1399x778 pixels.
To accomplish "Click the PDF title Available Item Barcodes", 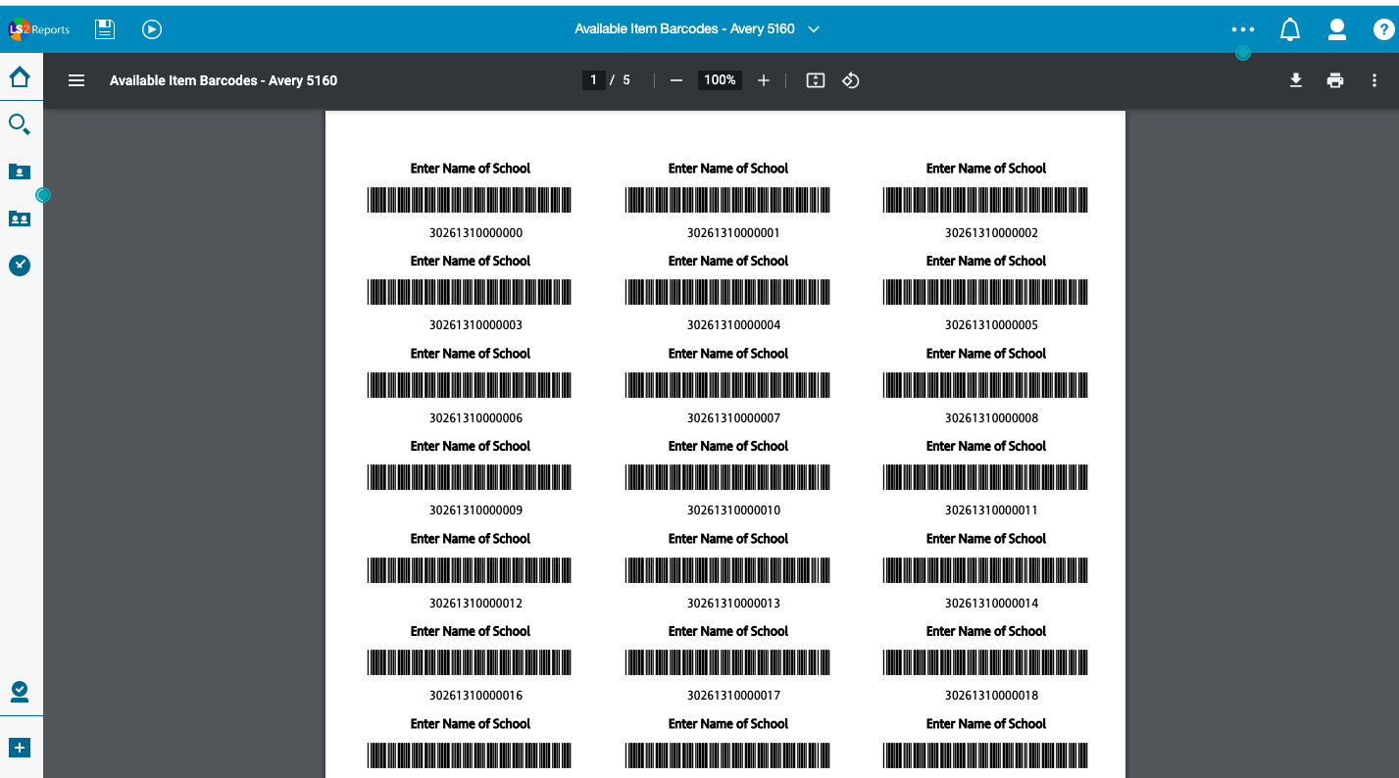I will (x=224, y=80).
